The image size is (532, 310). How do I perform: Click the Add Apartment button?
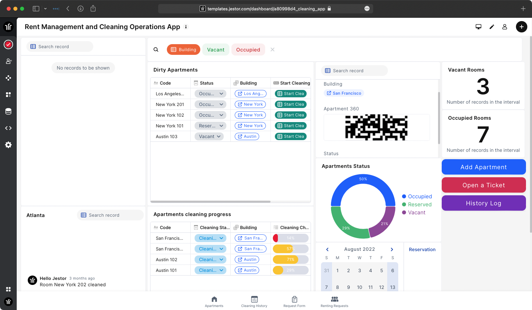[x=484, y=167]
